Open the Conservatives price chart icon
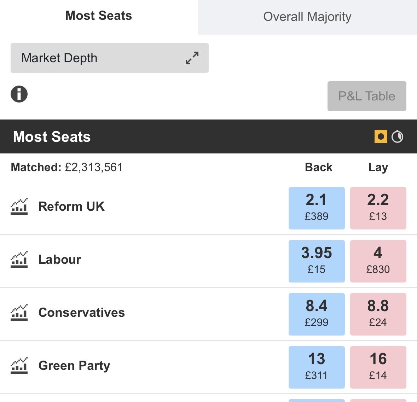417x402 pixels. [19, 313]
